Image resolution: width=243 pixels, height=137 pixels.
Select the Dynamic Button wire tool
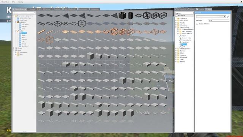(186, 40)
